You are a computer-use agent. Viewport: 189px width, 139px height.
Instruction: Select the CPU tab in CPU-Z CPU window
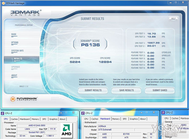tap(6, 119)
